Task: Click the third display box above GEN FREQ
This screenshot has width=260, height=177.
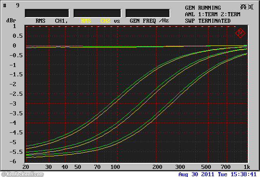Action: 147,13
